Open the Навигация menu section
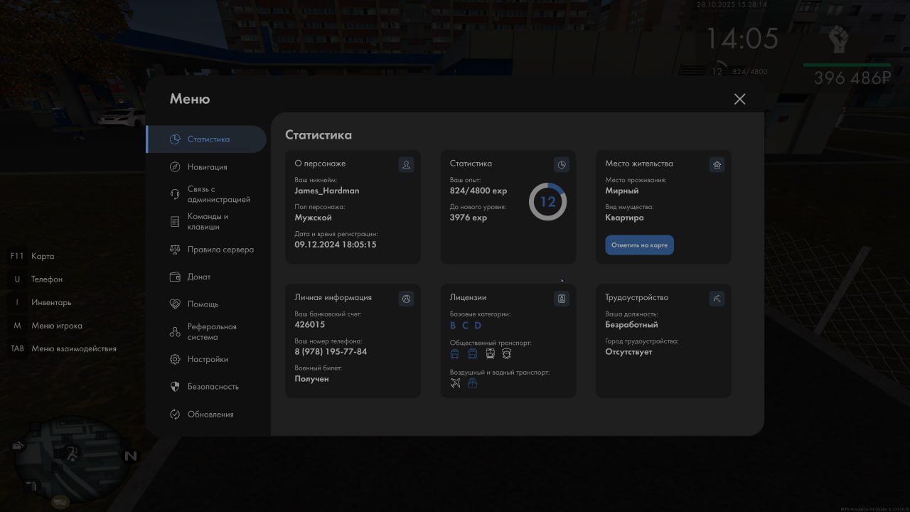This screenshot has height=512, width=910. pos(206,167)
